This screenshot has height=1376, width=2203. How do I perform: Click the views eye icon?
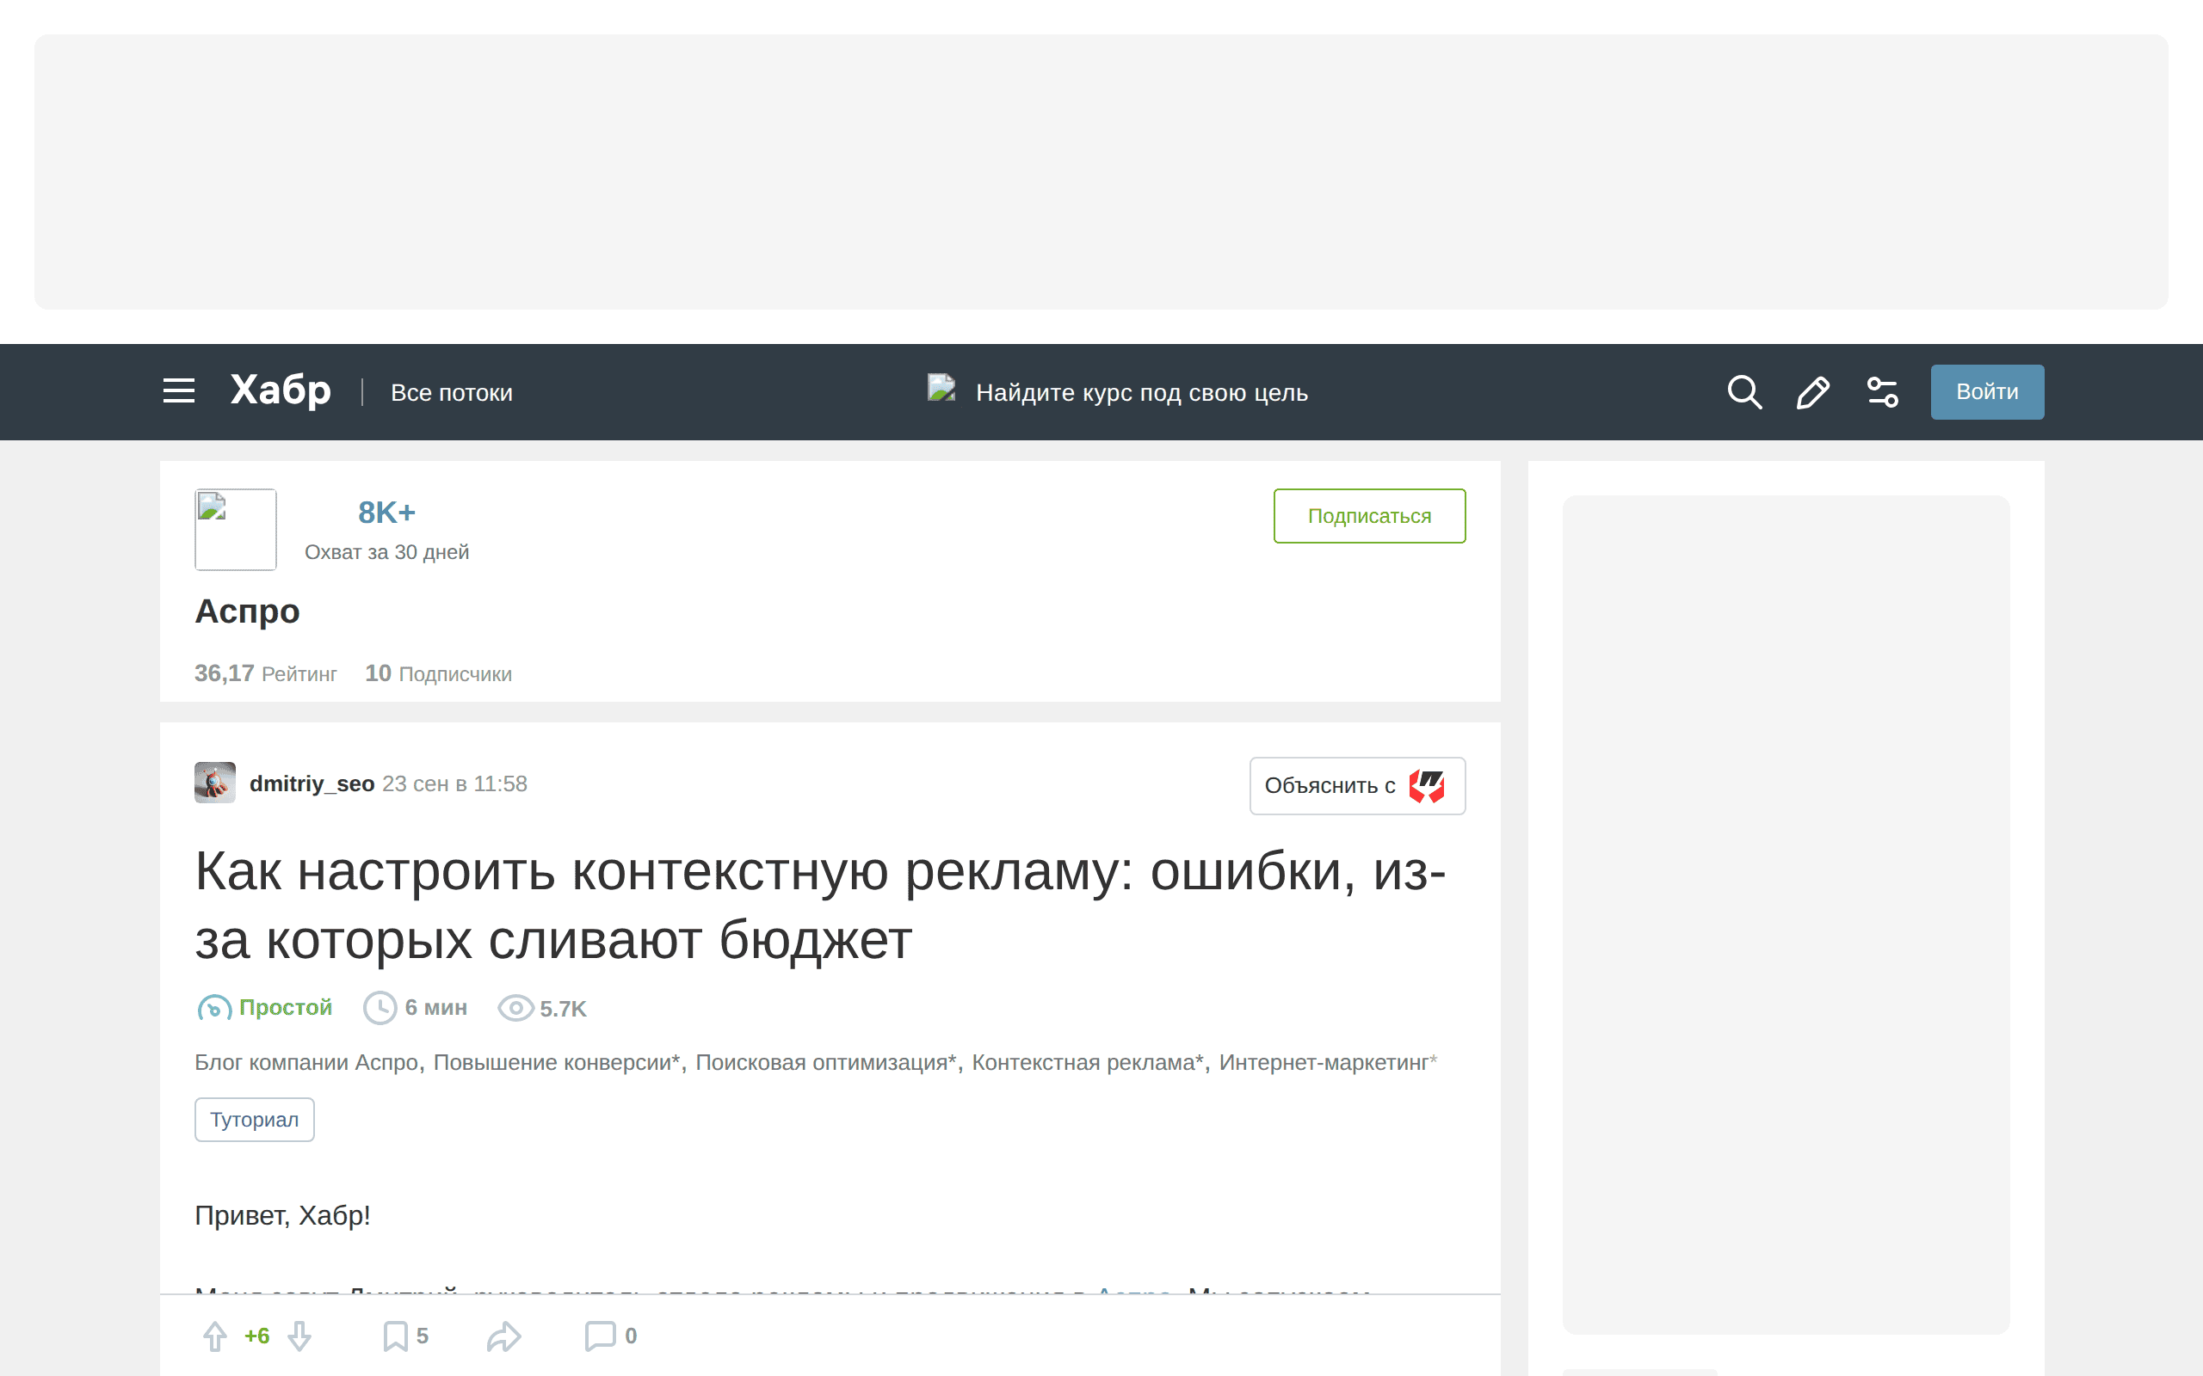[x=515, y=1007]
